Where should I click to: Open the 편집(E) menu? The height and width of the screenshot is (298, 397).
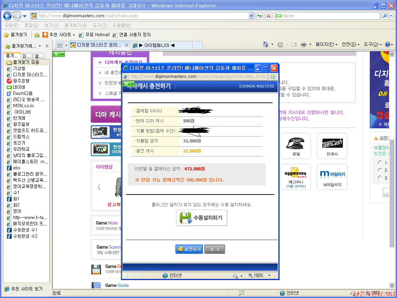point(31,25)
